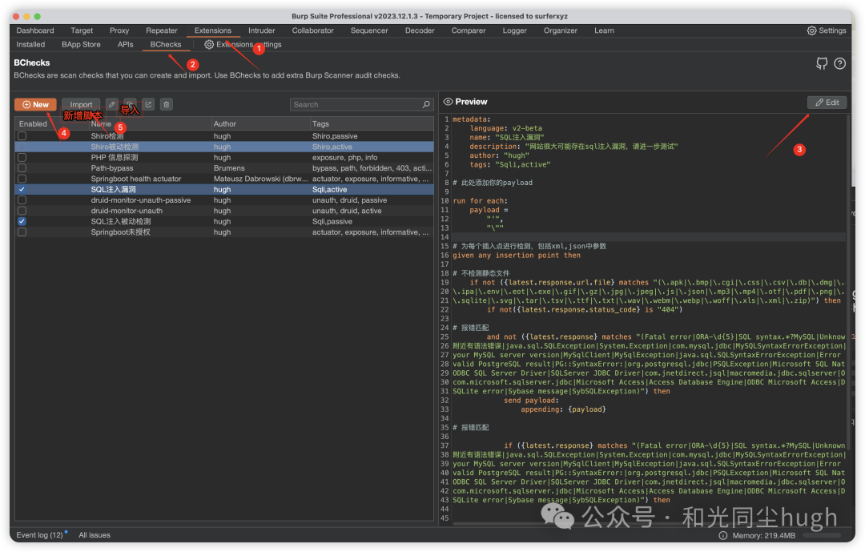Click the Edit button in Preview
The height and width of the screenshot is (552, 865).
click(827, 103)
